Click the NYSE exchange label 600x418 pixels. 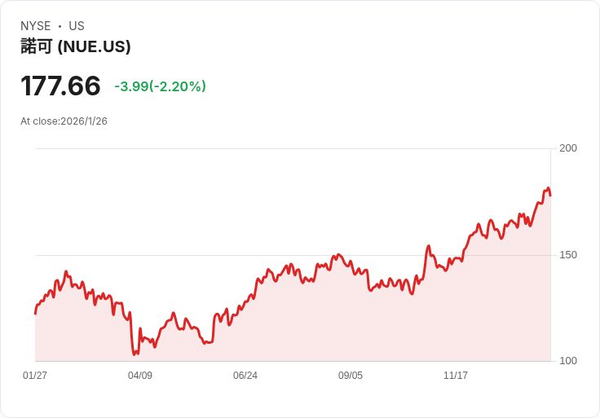pos(35,26)
